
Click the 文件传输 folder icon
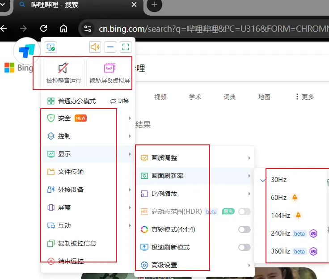[x=51, y=172]
